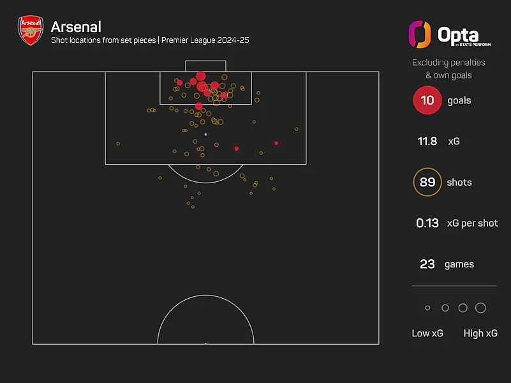Select the 0.13 xG per shot value
Screen dimensions: 511x383
tap(427, 223)
